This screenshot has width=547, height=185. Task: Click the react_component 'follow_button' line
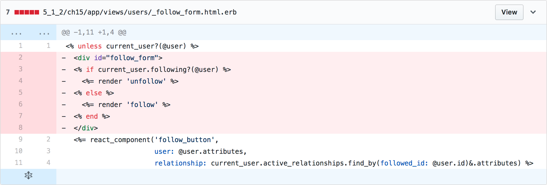click(301, 140)
